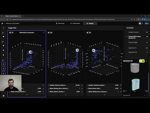
Task: Open settings gear at bottom of left sidebar
Action: [3, 96]
